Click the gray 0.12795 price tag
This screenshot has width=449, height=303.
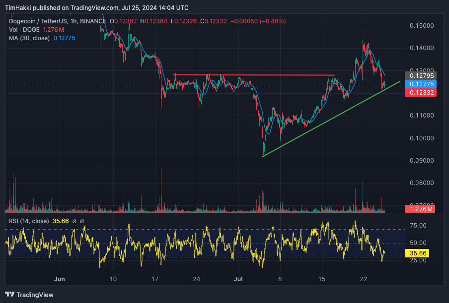tap(421, 76)
